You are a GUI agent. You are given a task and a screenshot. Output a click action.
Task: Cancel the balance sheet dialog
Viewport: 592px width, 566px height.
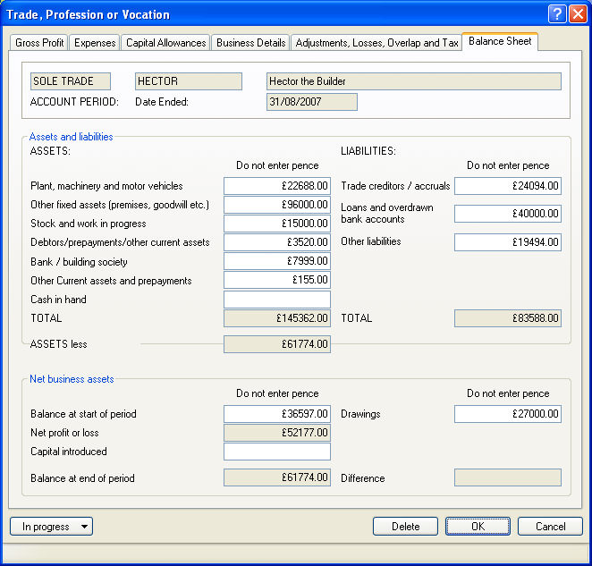[x=550, y=527]
